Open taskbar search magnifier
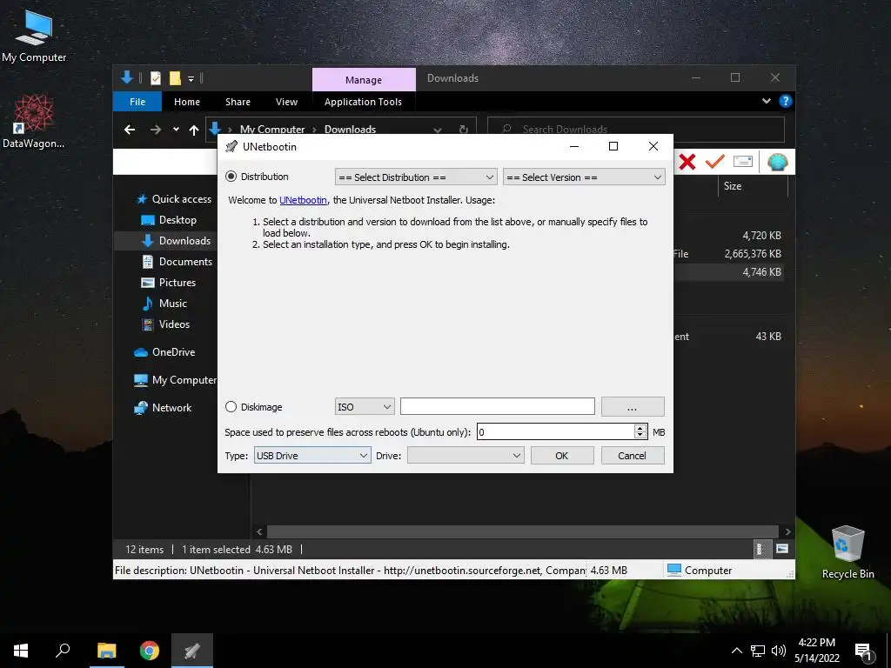The width and height of the screenshot is (891, 668). 63,651
